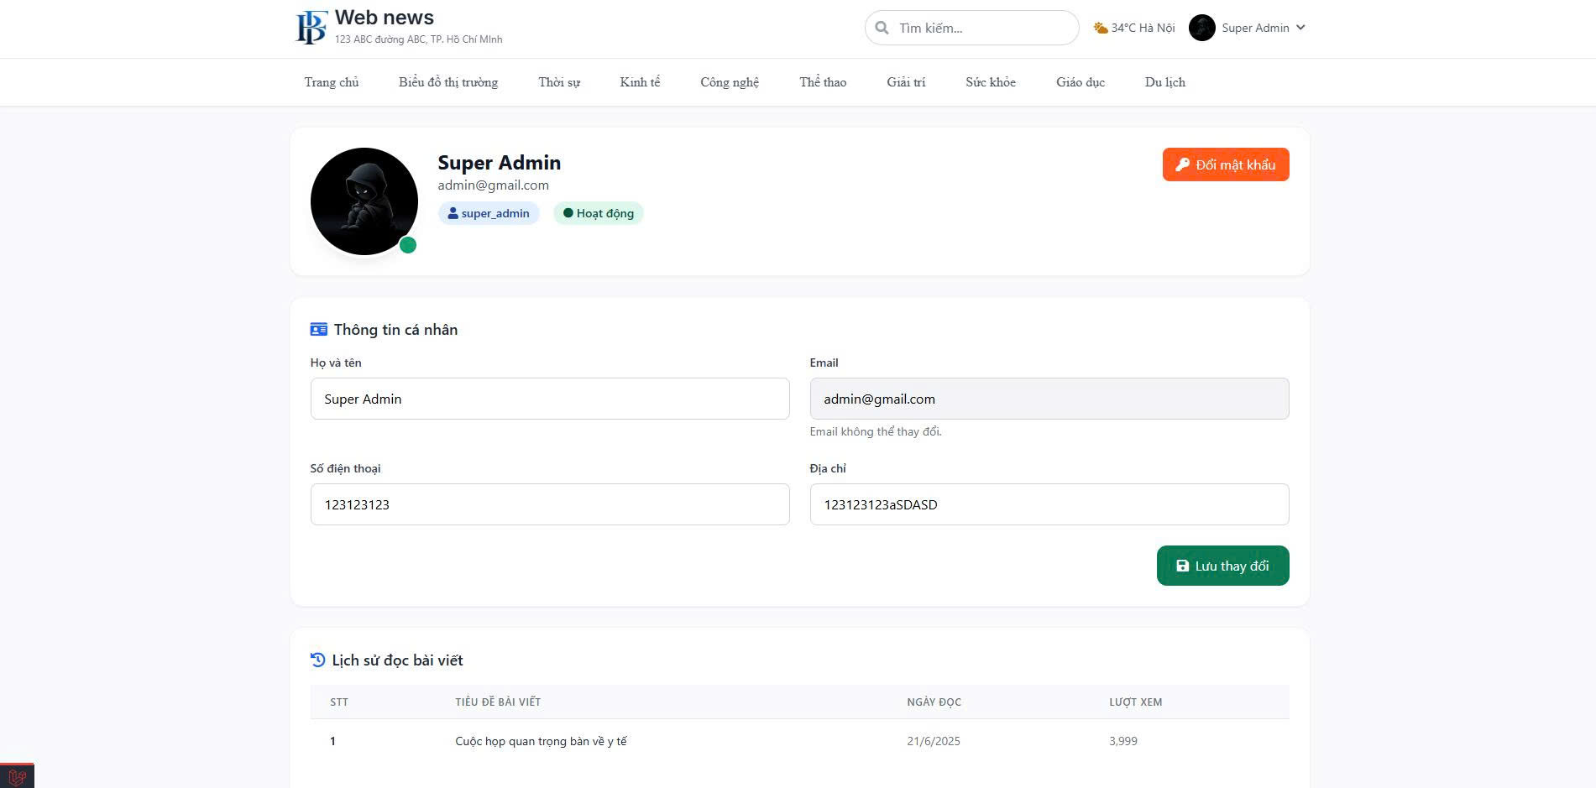Screen dimensions: 1596x788
Task: Click the Họ và tên input field
Action: [549, 399]
